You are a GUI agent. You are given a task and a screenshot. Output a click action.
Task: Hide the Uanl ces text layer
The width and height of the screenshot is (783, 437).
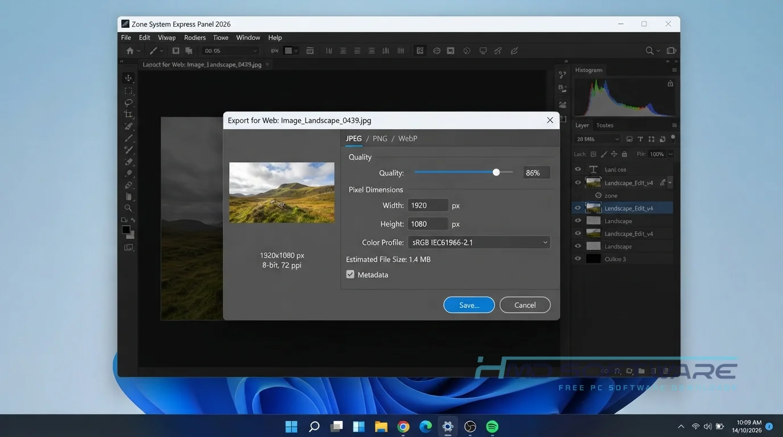coord(578,169)
